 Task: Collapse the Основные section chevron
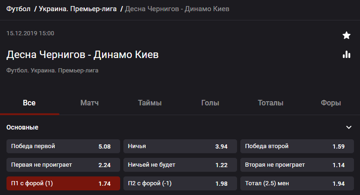coord(349,127)
